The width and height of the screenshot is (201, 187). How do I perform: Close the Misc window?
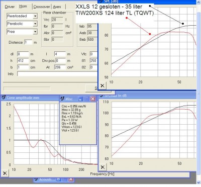[93, 99]
